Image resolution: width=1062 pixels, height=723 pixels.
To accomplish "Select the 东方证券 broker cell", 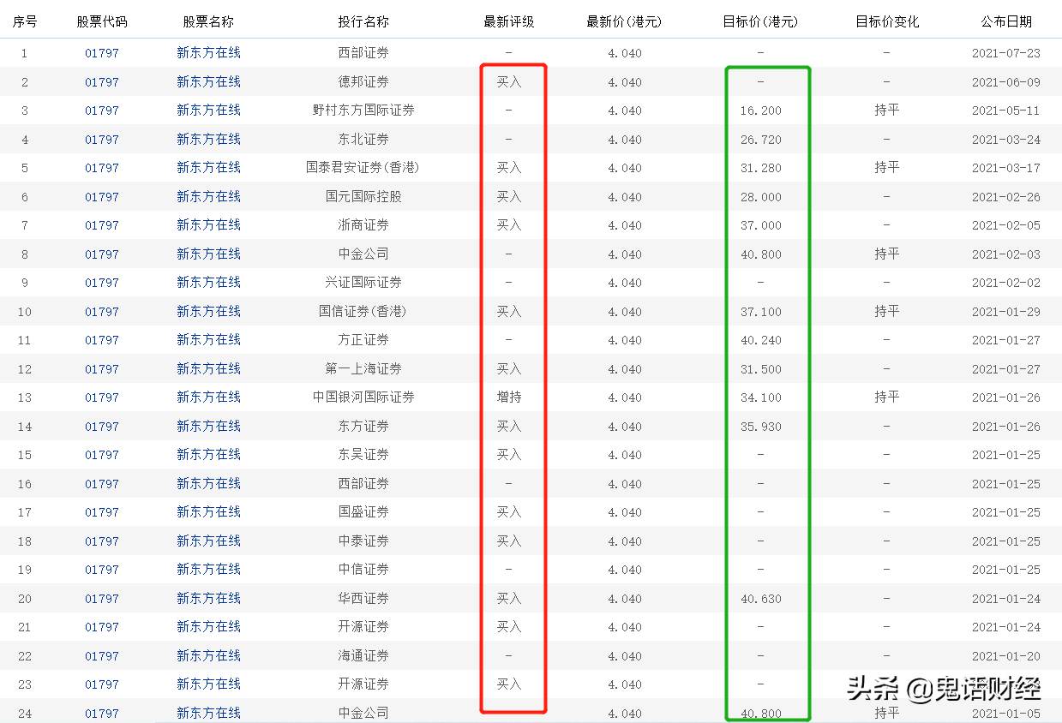I will 363,427.
